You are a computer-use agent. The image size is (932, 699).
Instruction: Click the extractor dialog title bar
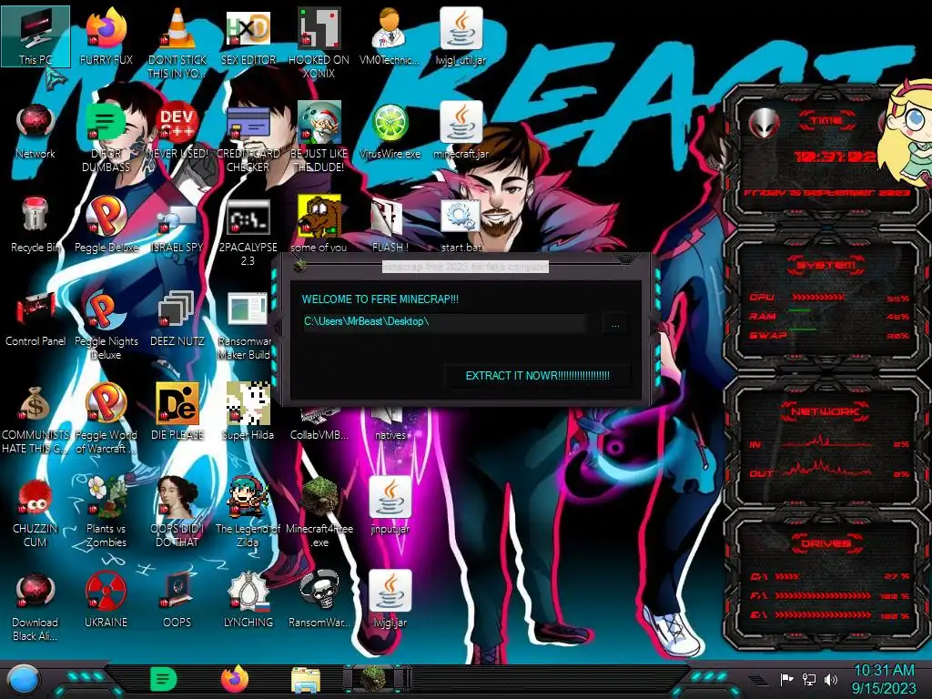point(465,267)
